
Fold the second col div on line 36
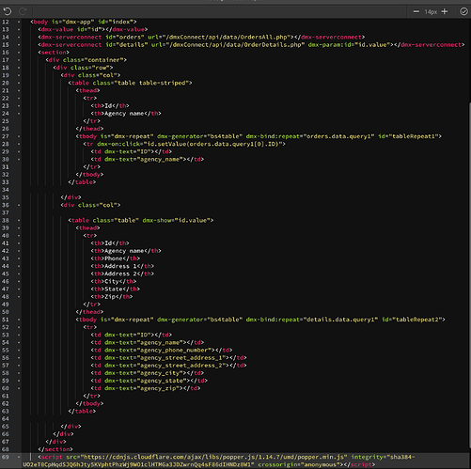19,205
